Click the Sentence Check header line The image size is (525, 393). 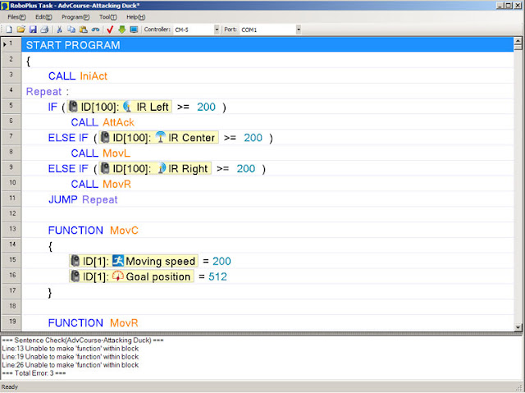point(83,340)
